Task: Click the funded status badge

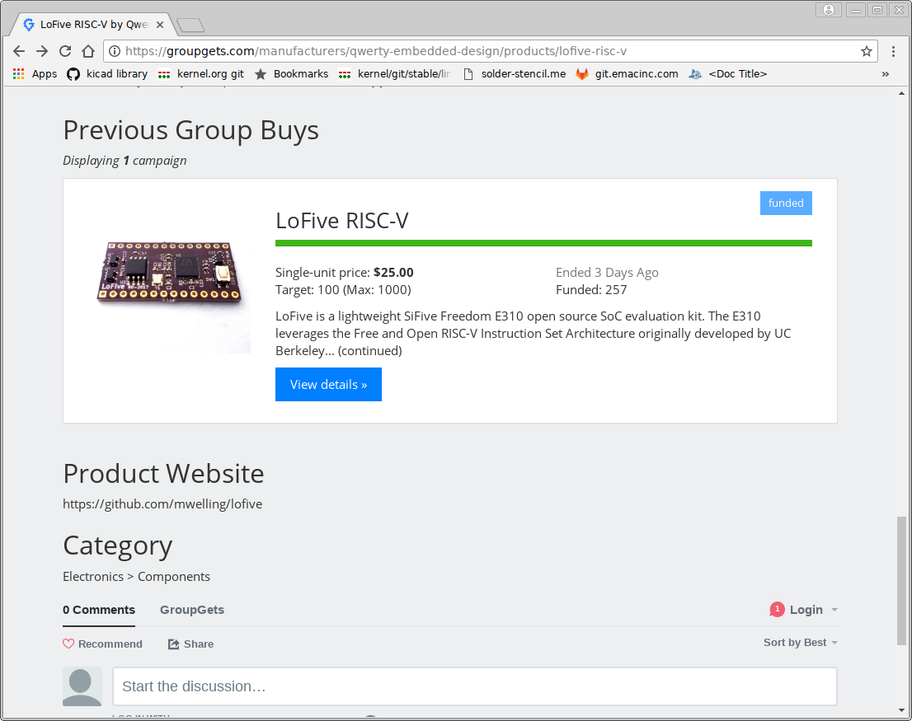Action: pos(786,203)
